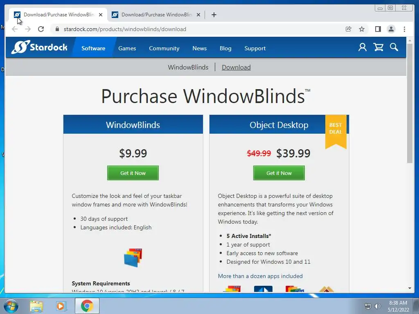Switch to the first WindowBlinds browser tab
Viewport: 419px width, 314px height.
click(58, 15)
